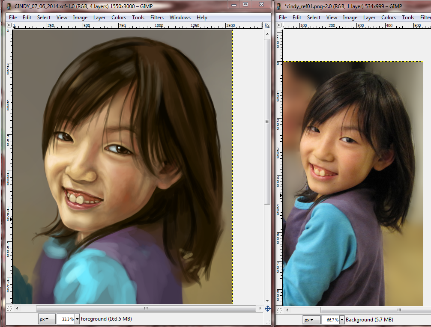
Task: Open px unit dropdown in painting window
Action: pyautogui.click(x=47, y=319)
